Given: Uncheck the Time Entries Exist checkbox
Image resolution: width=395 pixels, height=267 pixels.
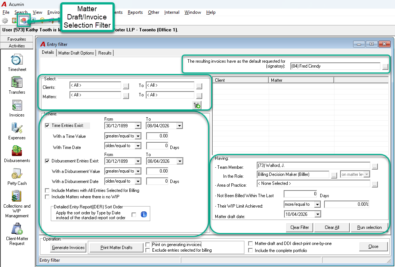Looking at the screenshot, I should pyautogui.click(x=47, y=125).
